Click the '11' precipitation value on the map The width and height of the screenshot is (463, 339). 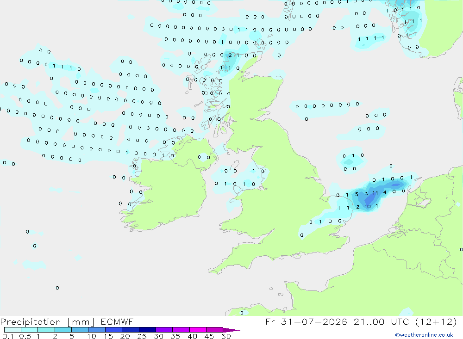click(x=375, y=193)
